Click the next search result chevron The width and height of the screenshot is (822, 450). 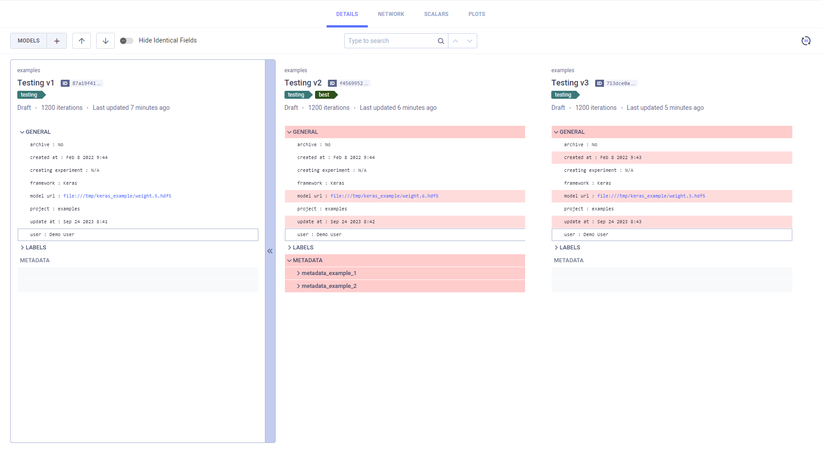click(x=470, y=41)
